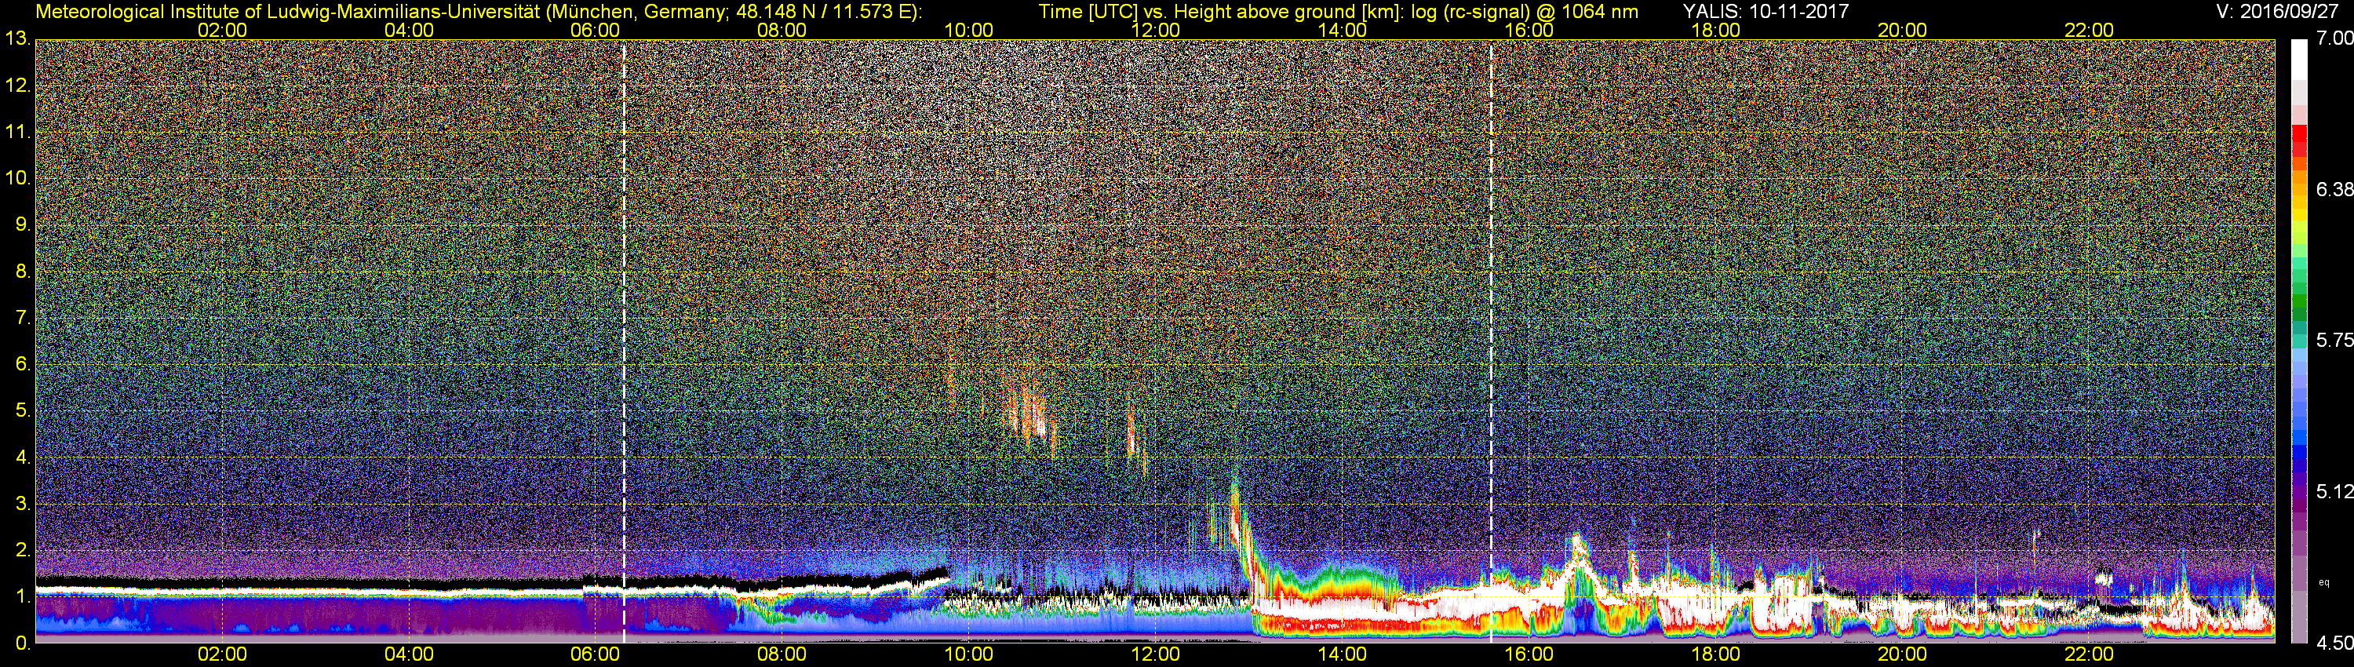
Task: Click the 0 km height axis label
Action: 23,643
